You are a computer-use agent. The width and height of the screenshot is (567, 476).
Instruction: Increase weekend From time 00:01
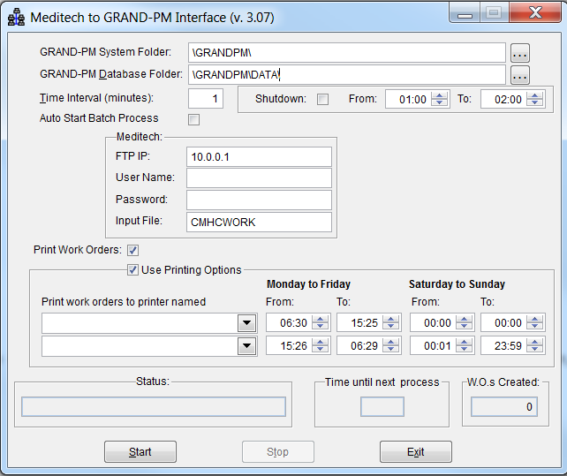(464, 342)
